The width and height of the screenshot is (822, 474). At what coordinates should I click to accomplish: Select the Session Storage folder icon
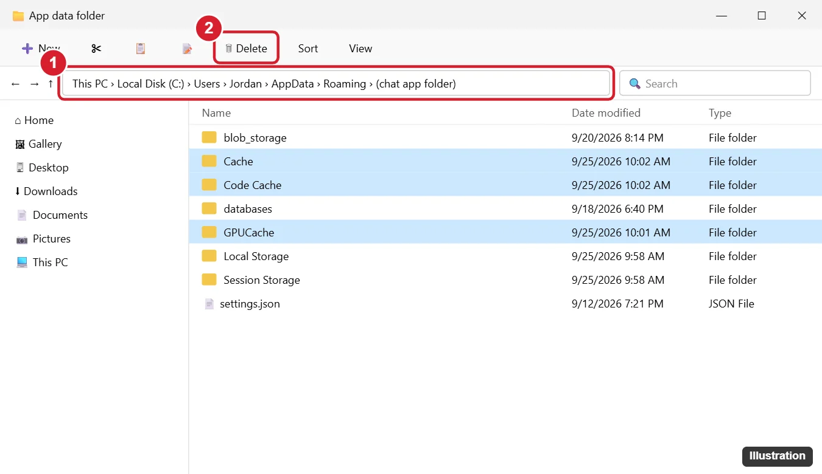[209, 280]
